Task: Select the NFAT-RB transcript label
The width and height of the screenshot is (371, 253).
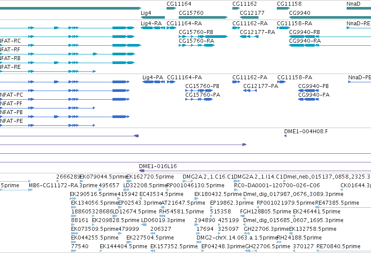Action: 10,58
